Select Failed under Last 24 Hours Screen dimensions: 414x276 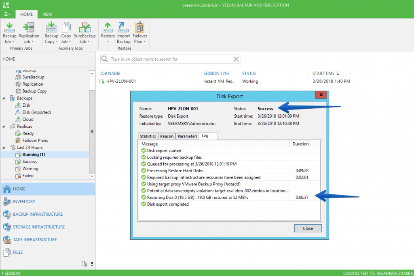coord(28,176)
